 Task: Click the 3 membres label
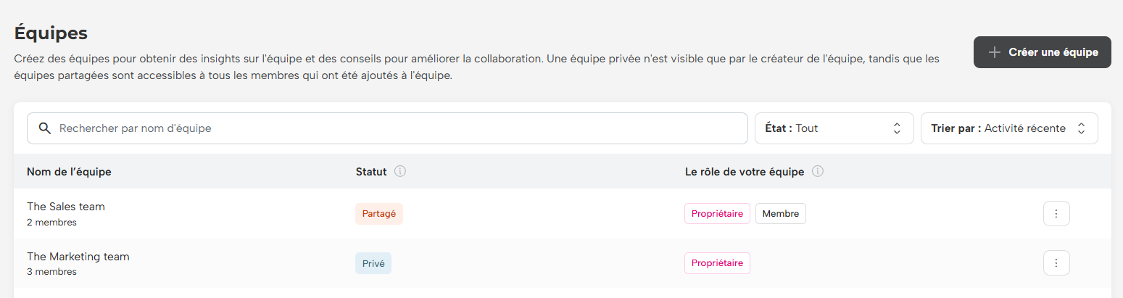[51, 272]
